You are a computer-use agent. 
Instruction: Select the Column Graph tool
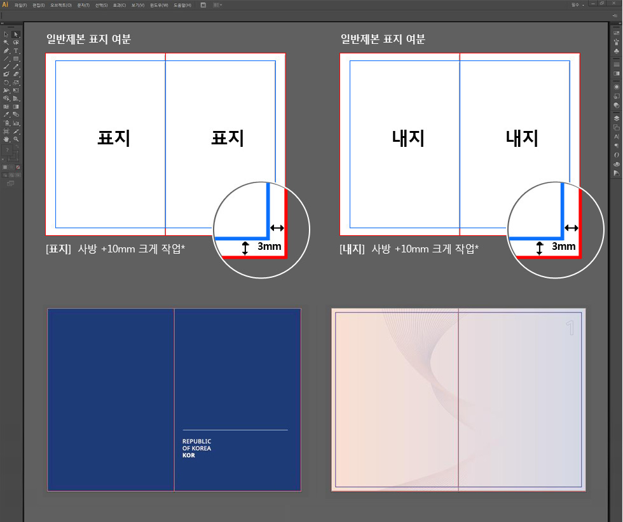pyautogui.click(x=16, y=123)
